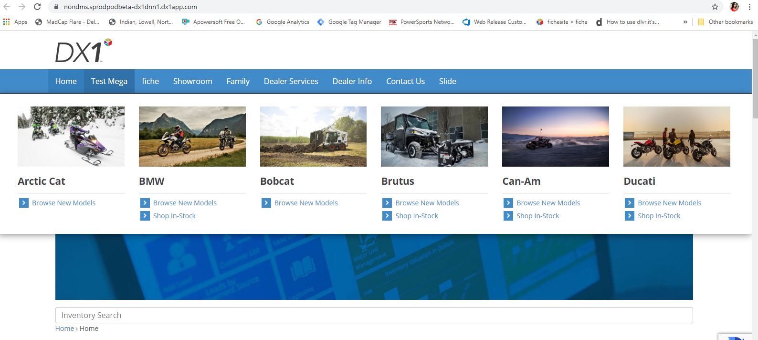Open the fiche menu item
This screenshot has height=340, width=758.
point(150,81)
